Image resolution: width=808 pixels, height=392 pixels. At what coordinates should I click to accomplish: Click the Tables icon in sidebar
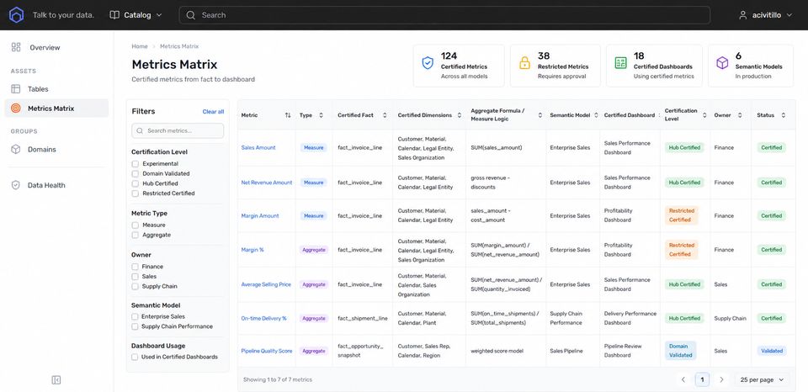pos(16,89)
